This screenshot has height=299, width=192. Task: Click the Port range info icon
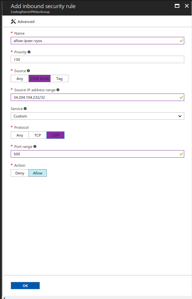click(x=35, y=147)
